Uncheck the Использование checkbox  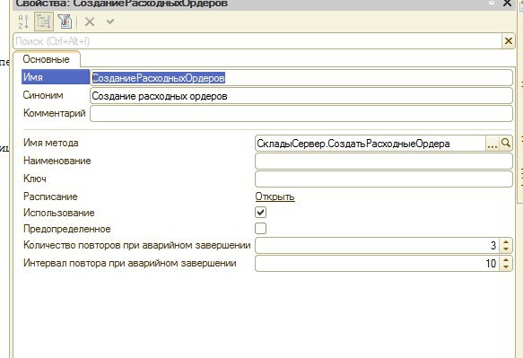pyautogui.click(x=260, y=212)
